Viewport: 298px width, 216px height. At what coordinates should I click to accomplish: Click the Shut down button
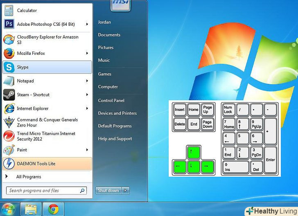click(108, 191)
